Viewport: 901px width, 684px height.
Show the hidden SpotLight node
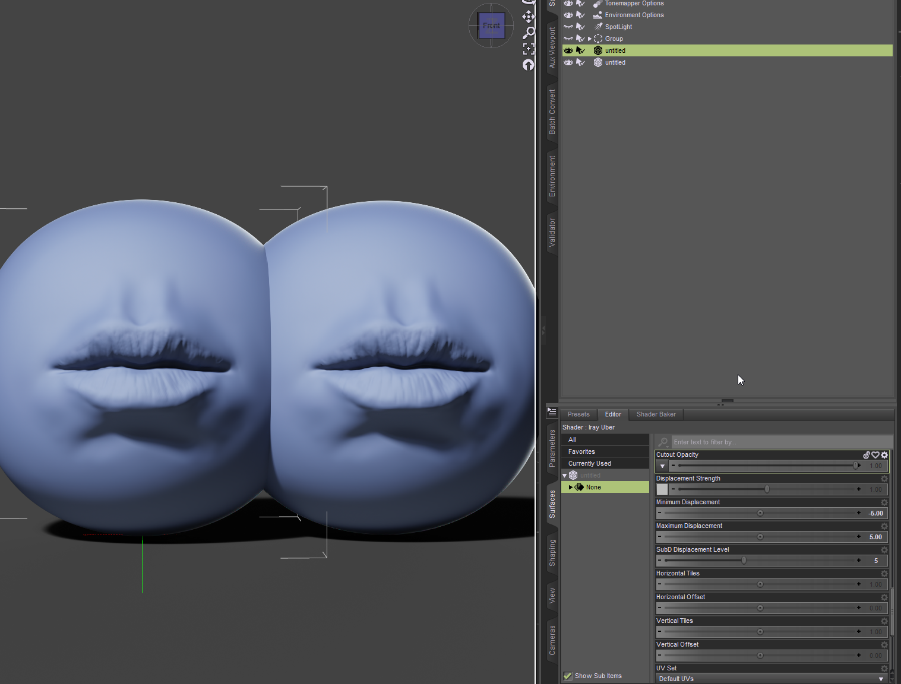pos(568,27)
